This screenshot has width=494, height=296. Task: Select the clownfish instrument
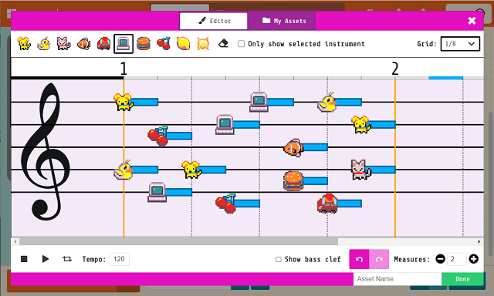point(84,43)
